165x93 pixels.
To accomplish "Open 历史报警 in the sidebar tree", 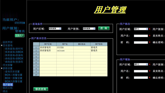I will click(8, 65).
